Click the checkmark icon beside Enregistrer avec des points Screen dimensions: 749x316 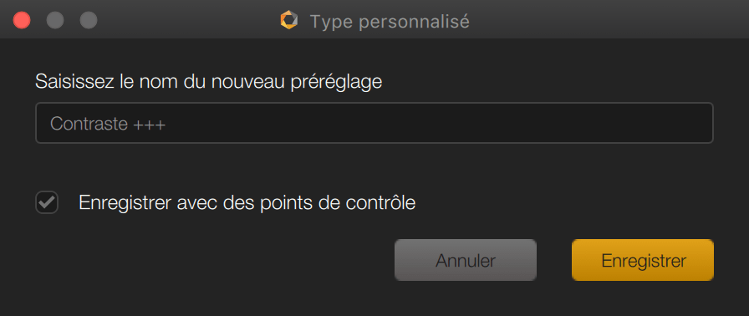[x=47, y=202]
